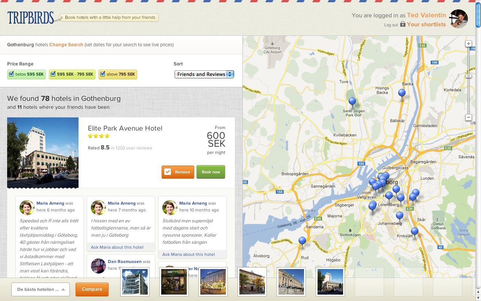Toggle the above 795 SEK price filter

pos(118,74)
